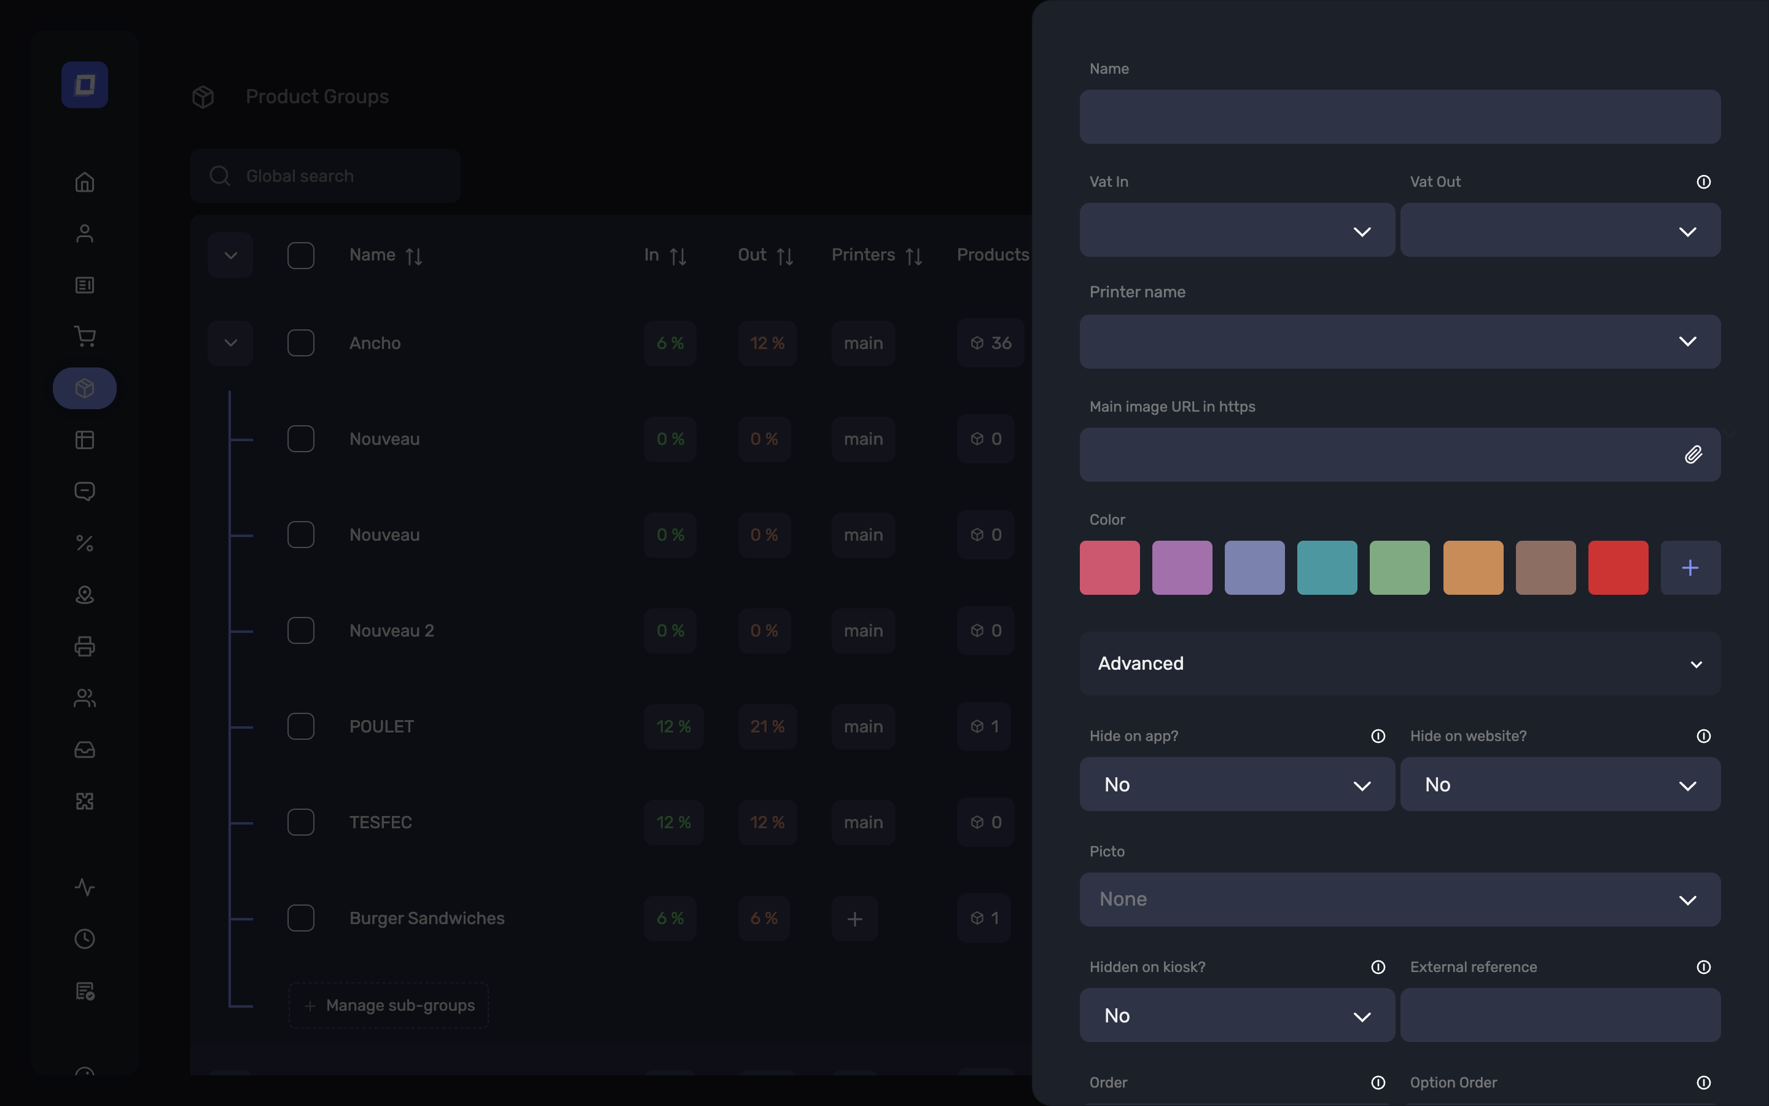Open the Hidden on kiosk dropdown

pyautogui.click(x=1237, y=1015)
